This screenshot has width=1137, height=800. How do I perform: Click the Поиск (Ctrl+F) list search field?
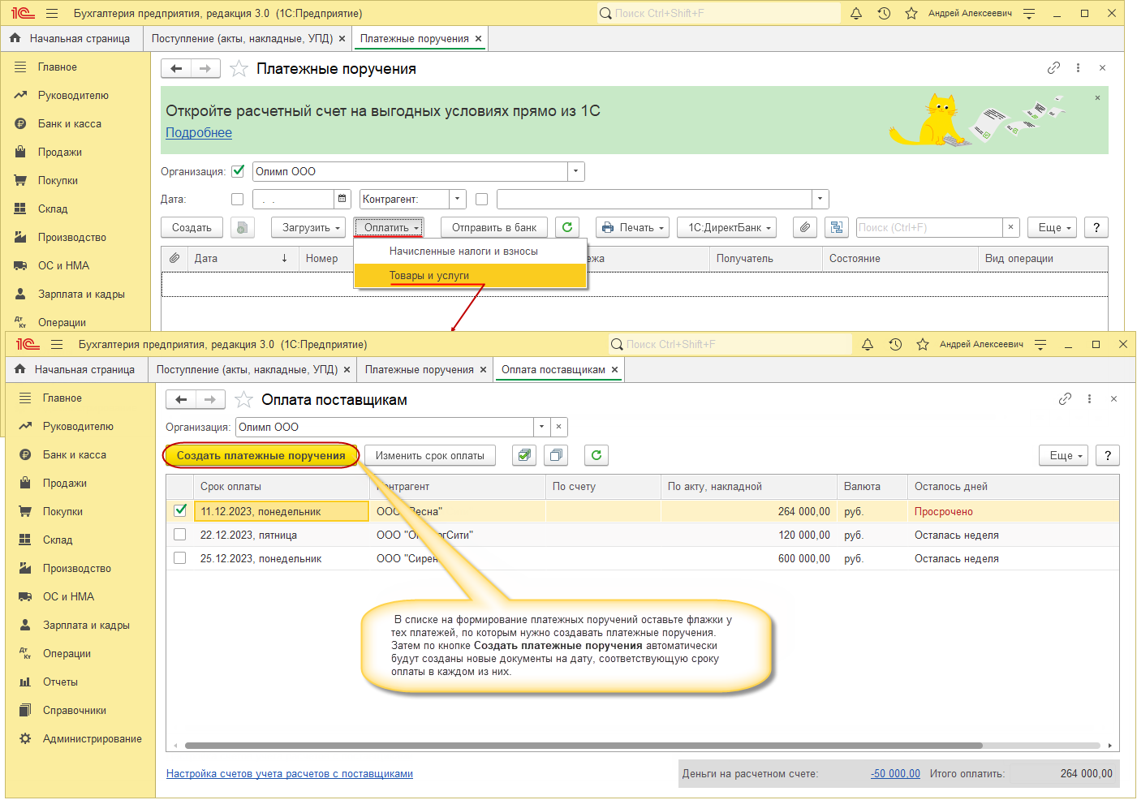pos(929,227)
